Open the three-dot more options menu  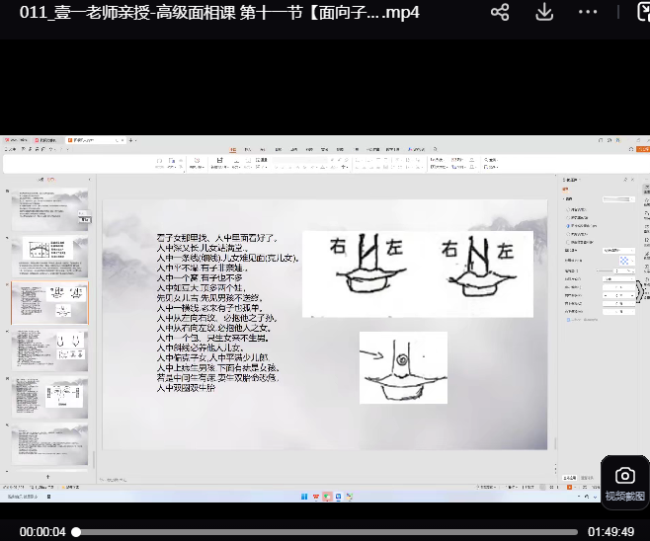pos(588,12)
